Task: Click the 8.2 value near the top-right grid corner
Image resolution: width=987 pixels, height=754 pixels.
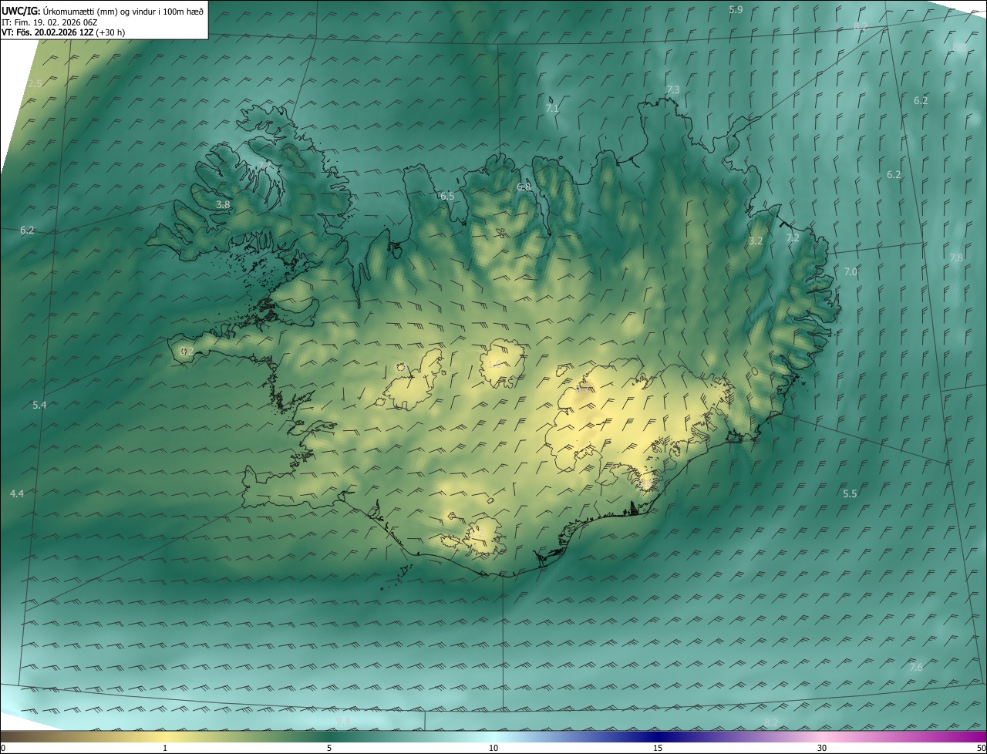Action: click(861, 27)
